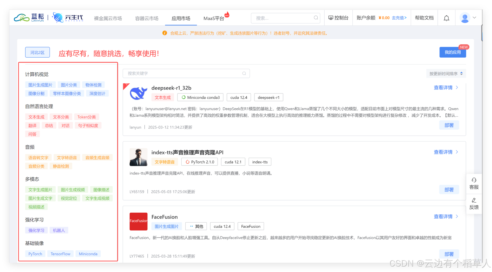492x272 pixels.
Task: Select sidebar 文字转语音 filter tag
Action: tap(67, 158)
